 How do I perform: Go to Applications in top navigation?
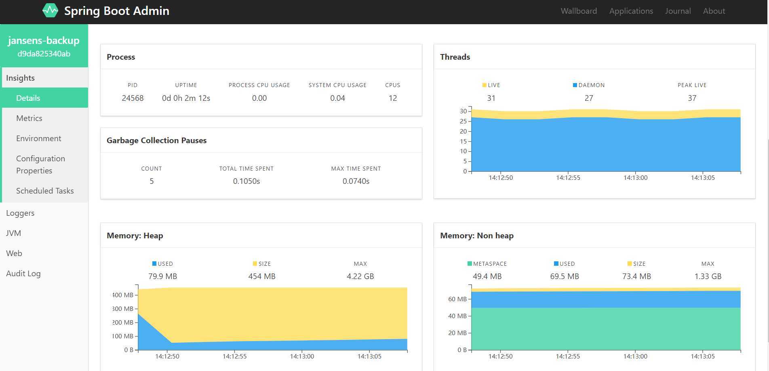(631, 11)
